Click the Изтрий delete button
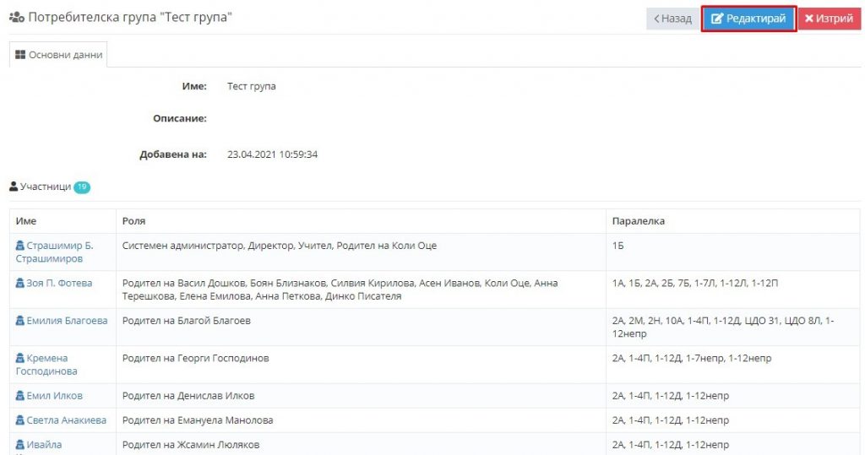 coord(830,19)
